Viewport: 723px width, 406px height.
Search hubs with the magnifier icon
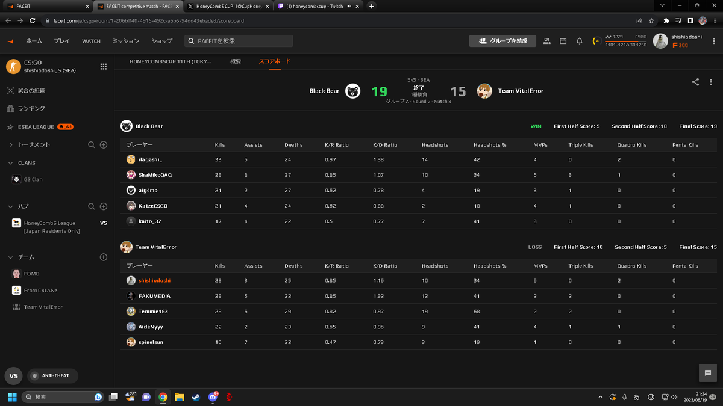[92, 206]
